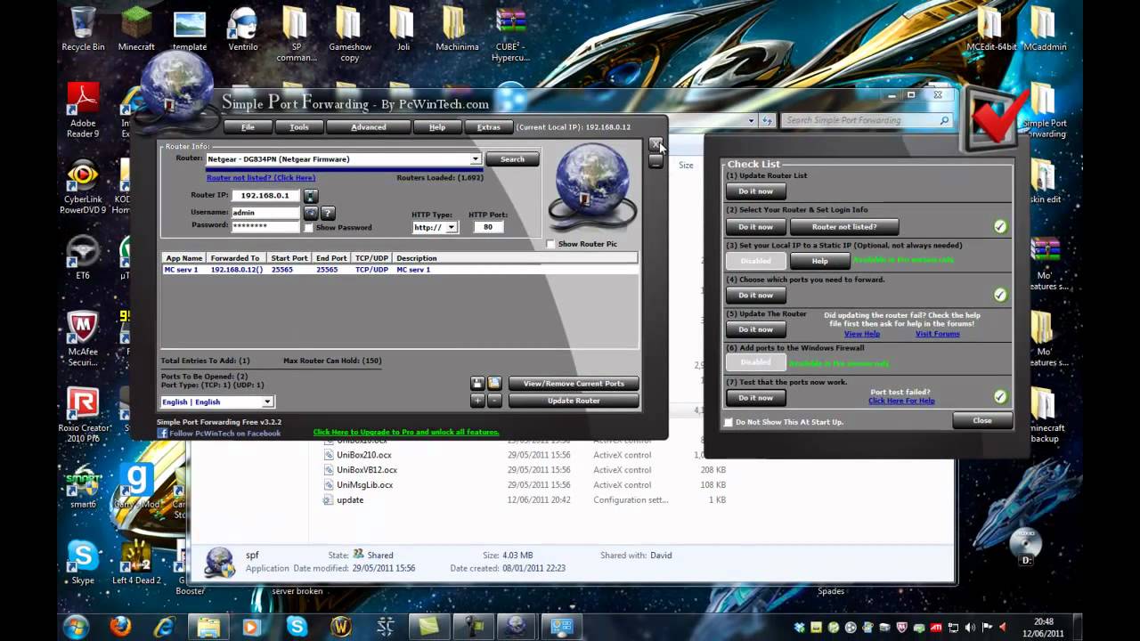Open the Explorer address bar dropdown arrow
This screenshot has height=641, width=1140.
tap(752, 120)
